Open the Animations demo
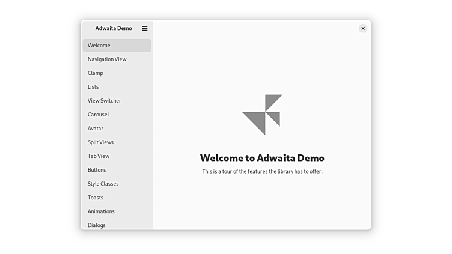The width and height of the screenshot is (452, 254). [117, 211]
